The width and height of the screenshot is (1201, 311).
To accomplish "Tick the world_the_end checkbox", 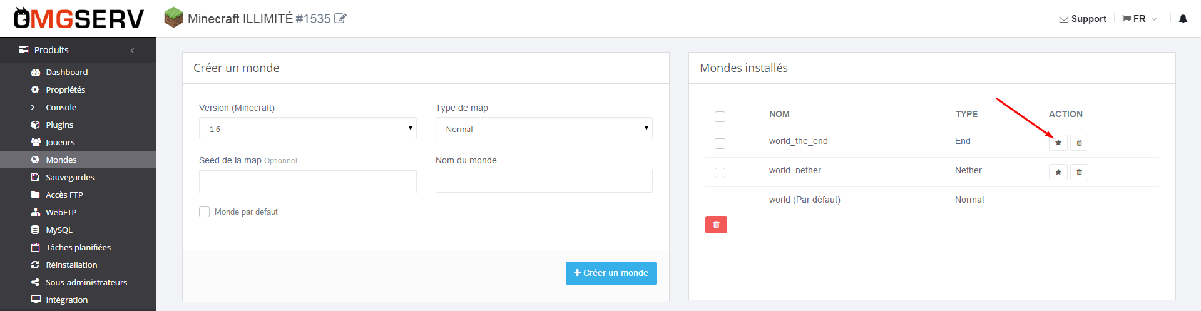I will pyautogui.click(x=720, y=143).
